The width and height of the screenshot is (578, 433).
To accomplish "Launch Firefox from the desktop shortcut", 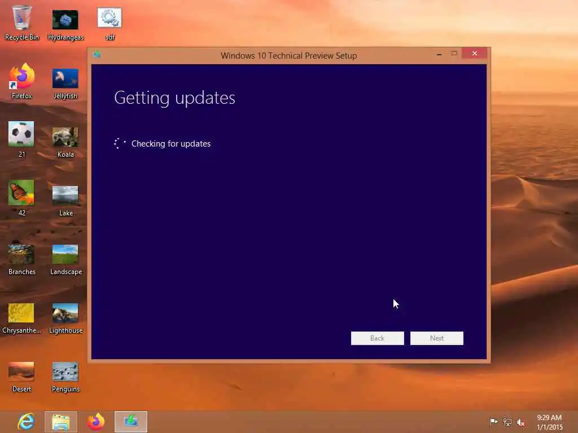I will coord(22,81).
